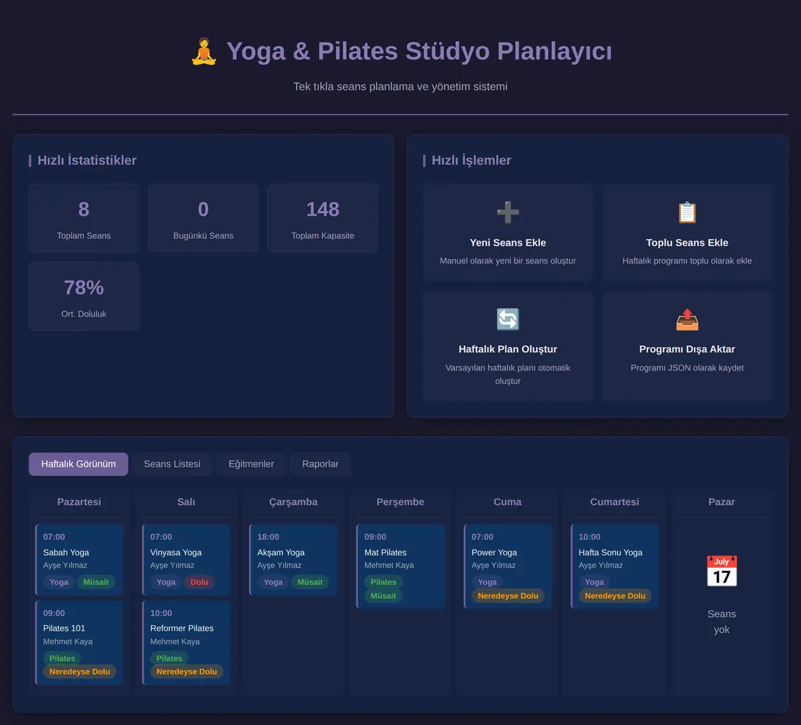The width and height of the screenshot is (801, 725).
Task: Open the Hafta Sonu Yoga session title
Action: click(610, 552)
